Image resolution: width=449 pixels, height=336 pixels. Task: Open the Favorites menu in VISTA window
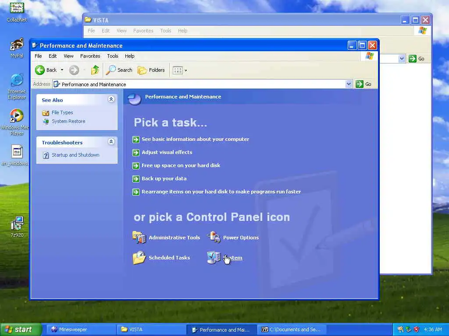[143, 31]
